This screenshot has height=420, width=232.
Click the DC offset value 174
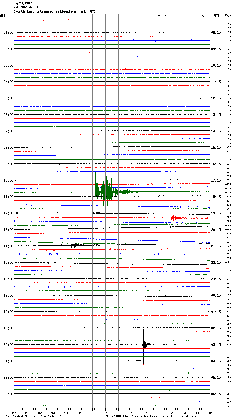(x=228, y=406)
